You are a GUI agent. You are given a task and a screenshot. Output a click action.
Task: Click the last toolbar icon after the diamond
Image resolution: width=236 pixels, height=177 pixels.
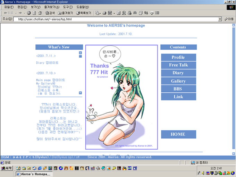157,13
